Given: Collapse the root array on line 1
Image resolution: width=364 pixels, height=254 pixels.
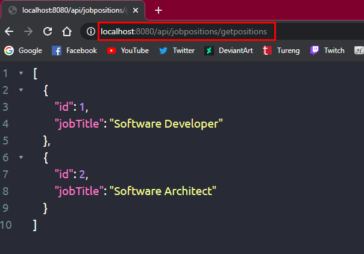Looking at the screenshot, I should 21,73.
